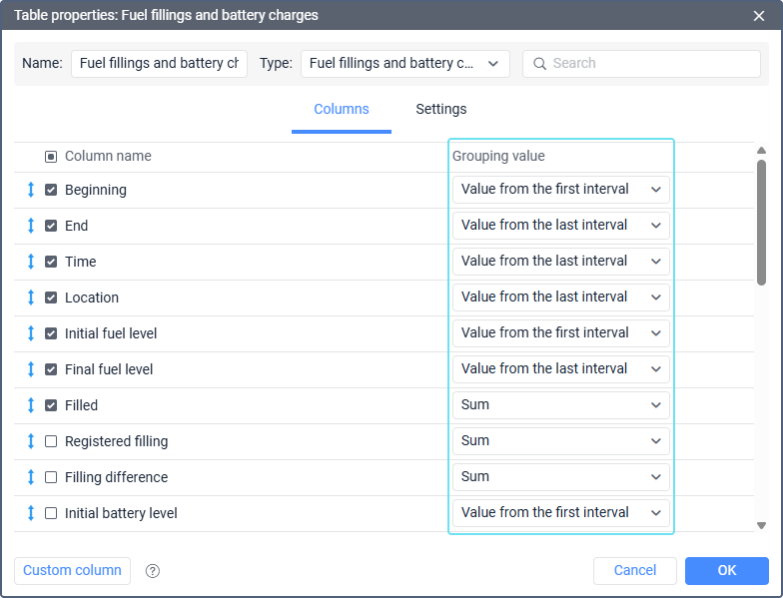The height and width of the screenshot is (598, 783).
Task: Open the Type dropdown
Action: pos(405,64)
